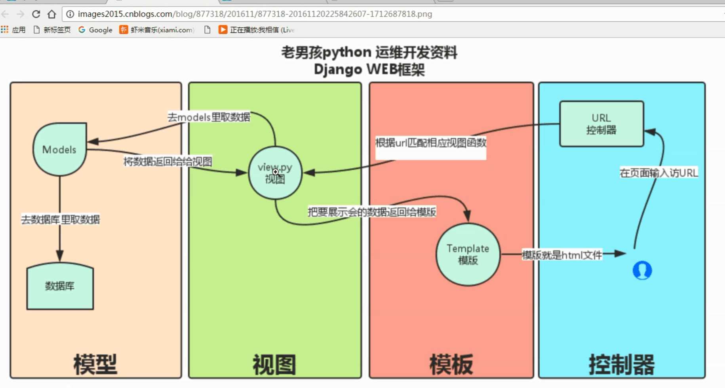Reload the page with refresh icon
This screenshot has width=725, height=388.
tap(36, 14)
